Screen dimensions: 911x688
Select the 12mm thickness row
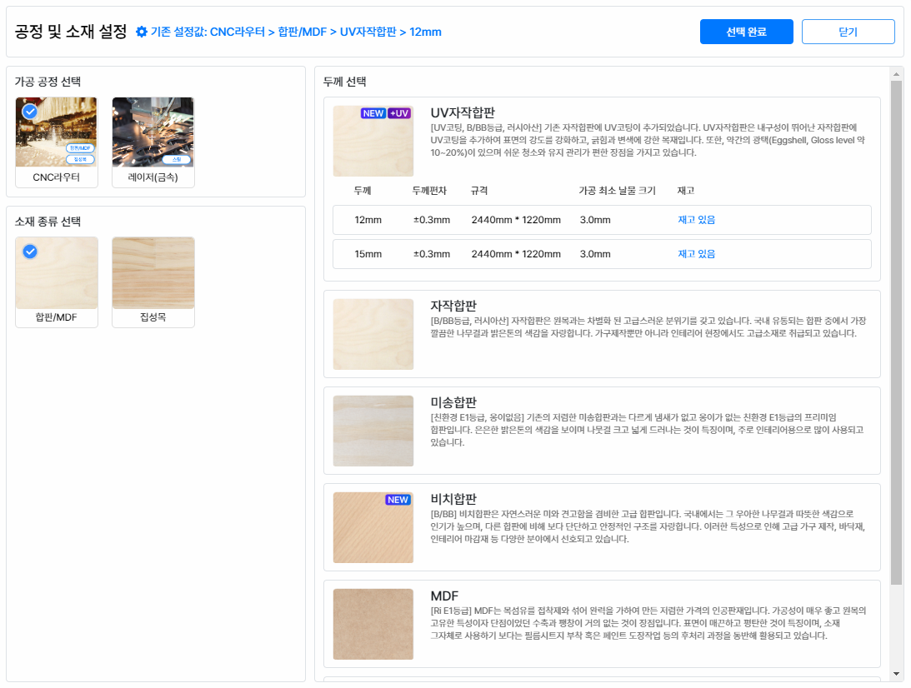[x=602, y=220]
